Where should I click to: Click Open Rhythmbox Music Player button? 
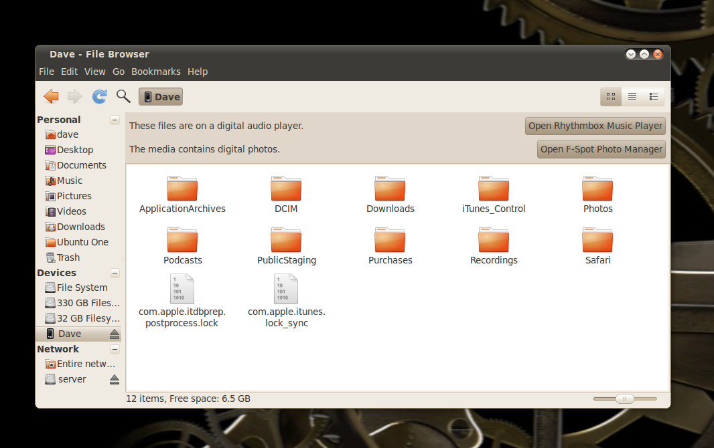pyautogui.click(x=595, y=126)
